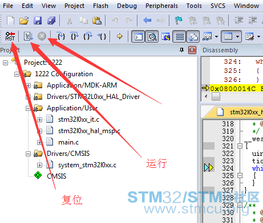263x223 pixels.
Task: Open the Edit menu
Action: (27, 6)
